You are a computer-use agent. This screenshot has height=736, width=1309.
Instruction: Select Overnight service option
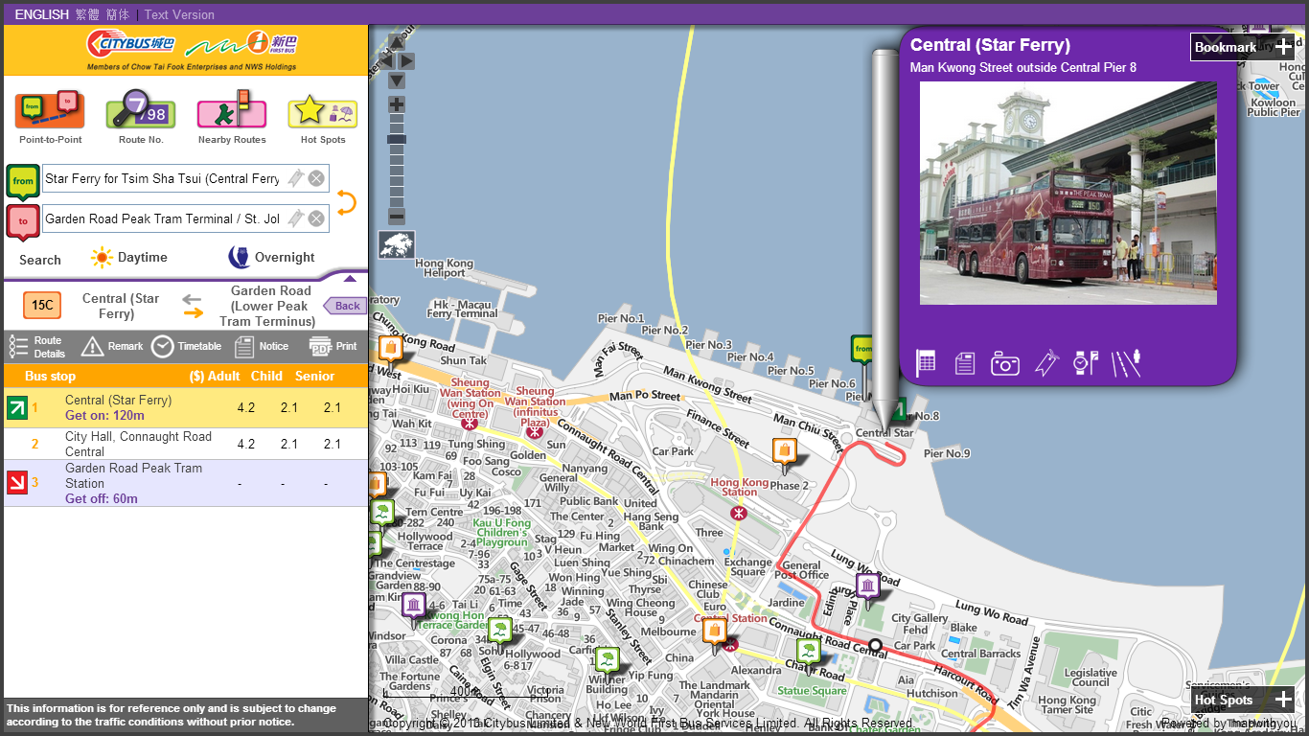point(271,258)
